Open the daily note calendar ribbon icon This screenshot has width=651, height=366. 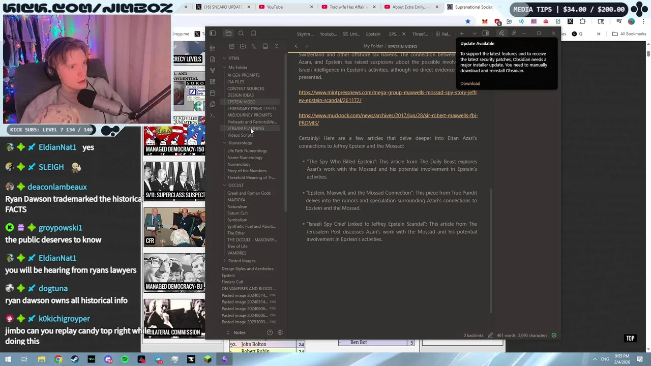tap(213, 93)
